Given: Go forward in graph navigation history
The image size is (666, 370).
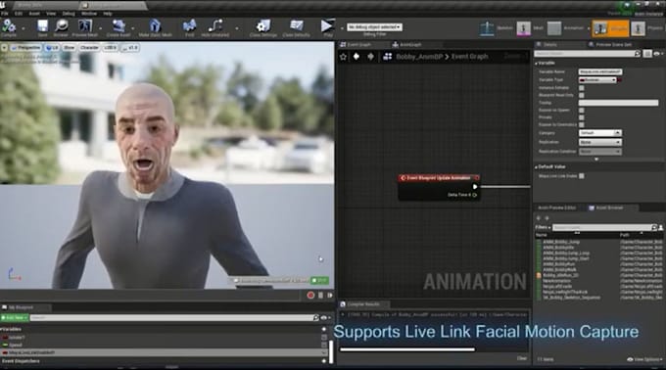Looking at the screenshot, I should (370, 57).
